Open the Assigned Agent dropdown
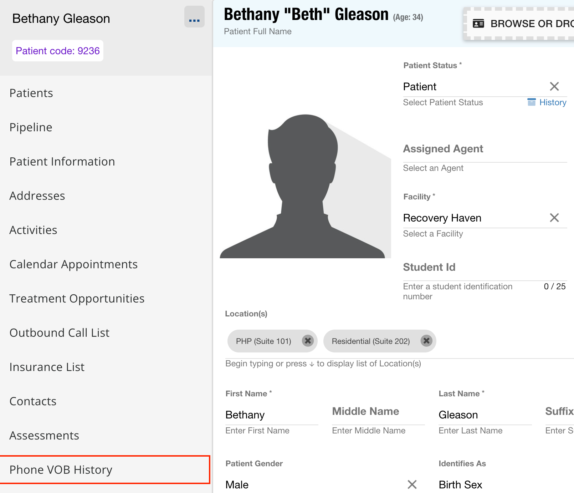 pos(485,153)
